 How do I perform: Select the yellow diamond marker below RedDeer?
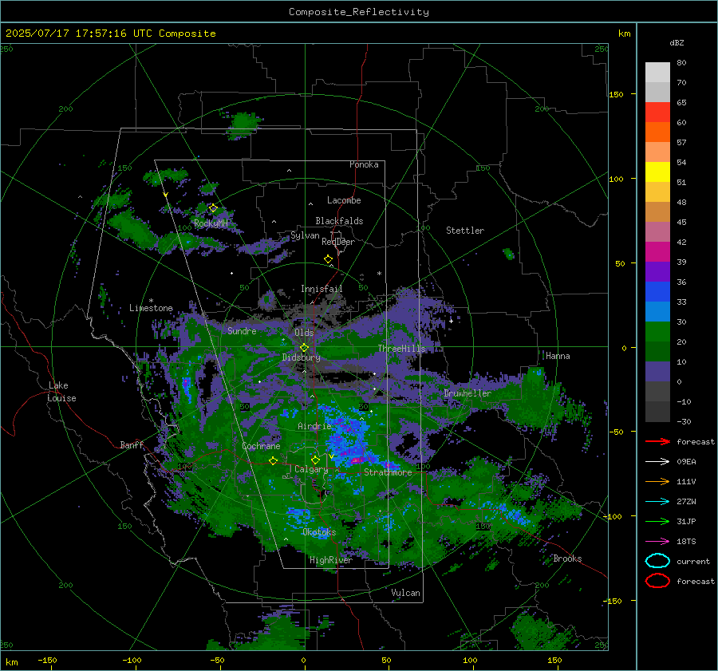click(x=328, y=259)
